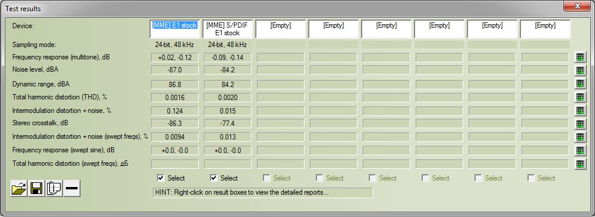Click the 'Device:' label
The image size is (595, 217).
tap(23, 26)
